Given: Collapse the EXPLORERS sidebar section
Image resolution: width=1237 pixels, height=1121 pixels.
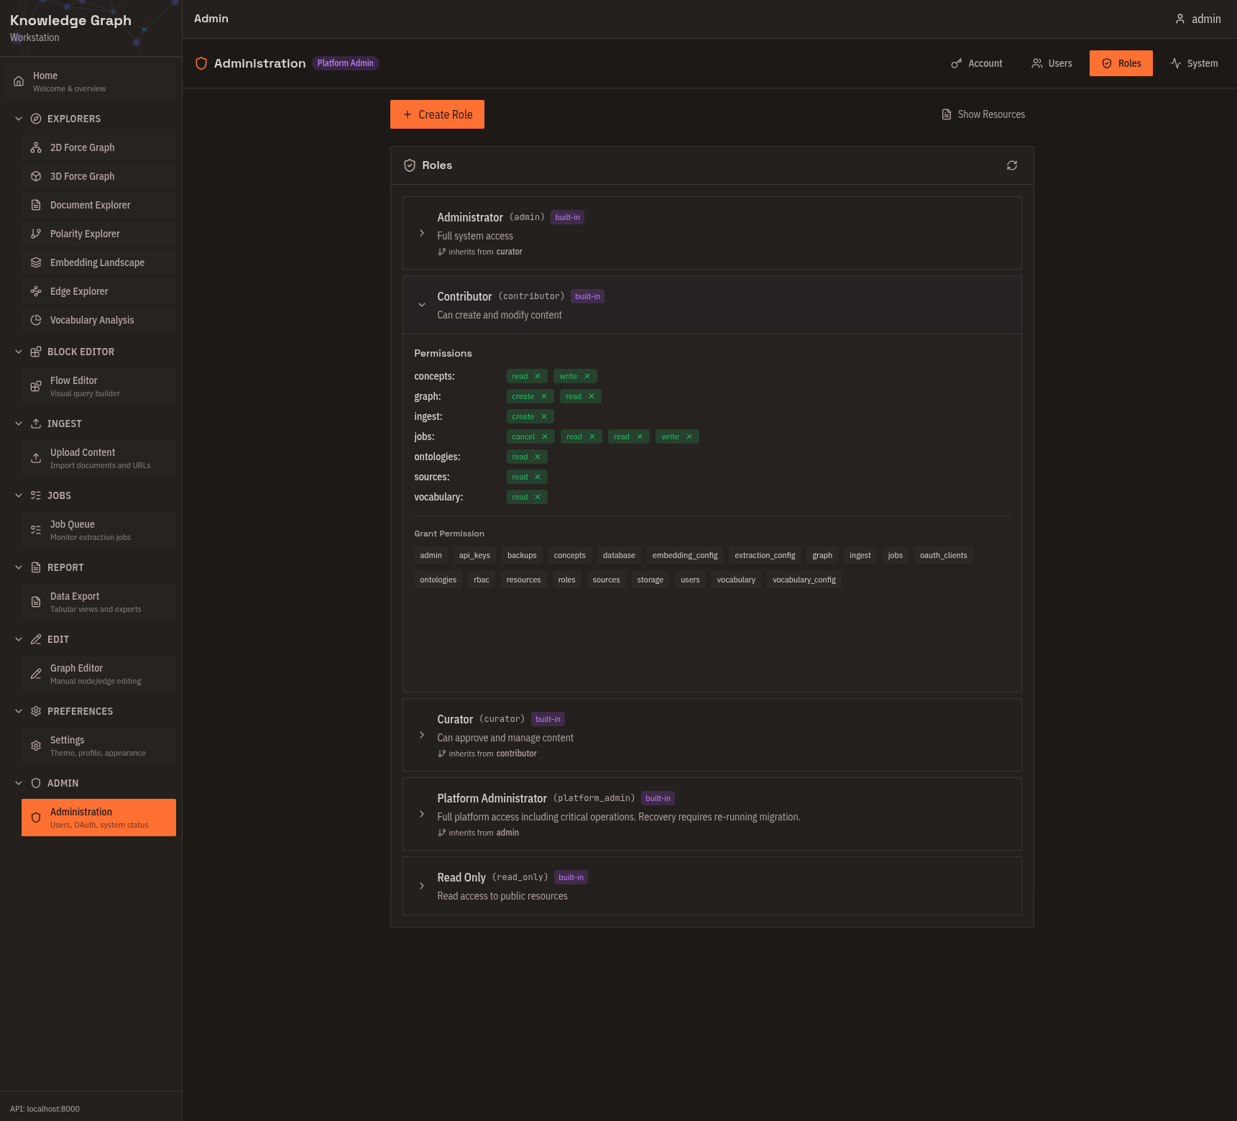Looking at the screenshot, I should tap(19, 119).
